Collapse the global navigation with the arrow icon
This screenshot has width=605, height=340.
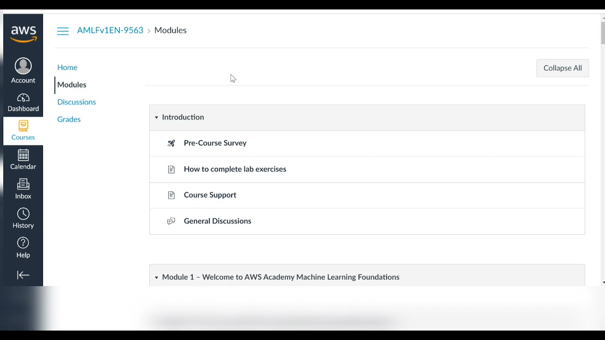23,275
